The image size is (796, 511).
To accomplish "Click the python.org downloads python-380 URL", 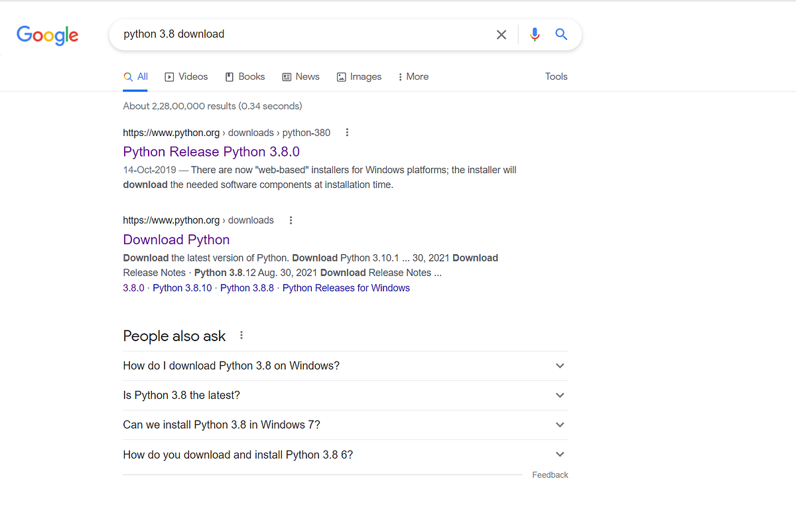I will coord(227,133).
